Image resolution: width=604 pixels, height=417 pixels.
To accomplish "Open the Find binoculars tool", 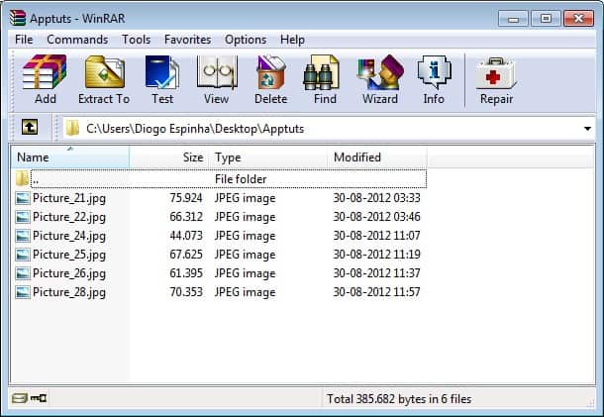I will 321,72.
